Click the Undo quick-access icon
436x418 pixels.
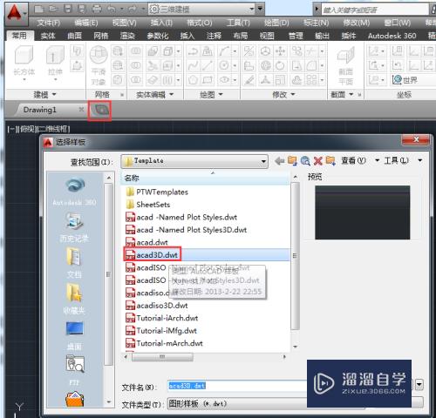tap(111, 10)
